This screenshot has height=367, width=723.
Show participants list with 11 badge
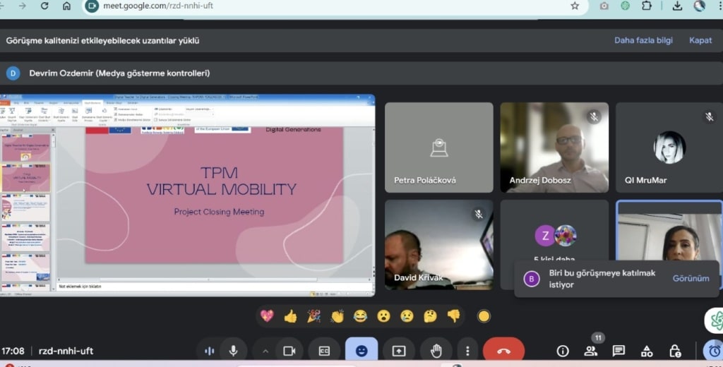(590, 351)
